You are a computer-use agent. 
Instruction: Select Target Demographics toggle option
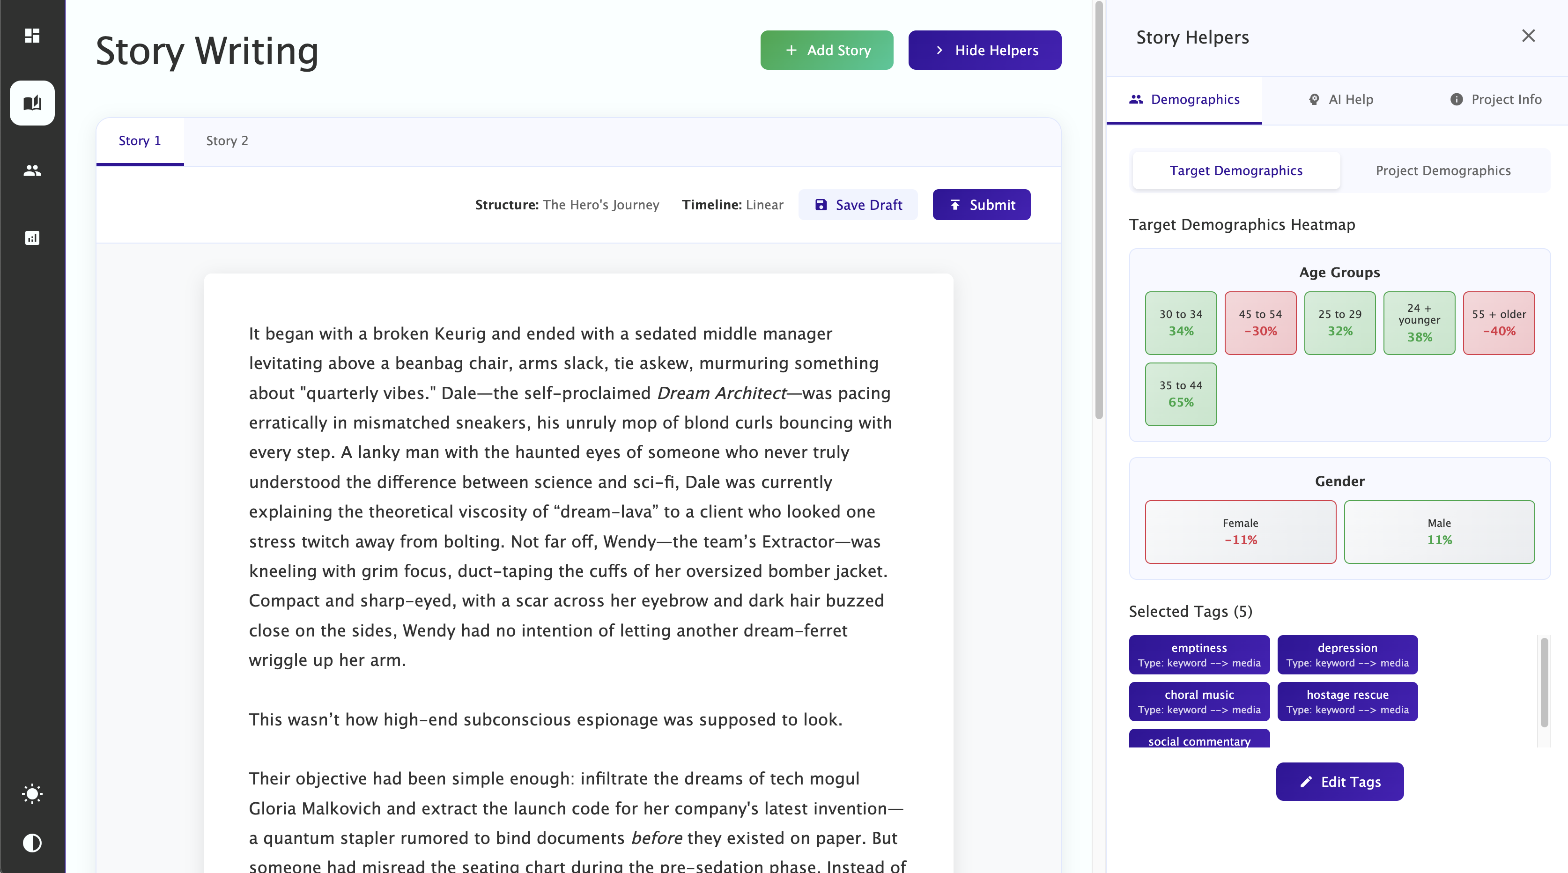point(1235,170)
